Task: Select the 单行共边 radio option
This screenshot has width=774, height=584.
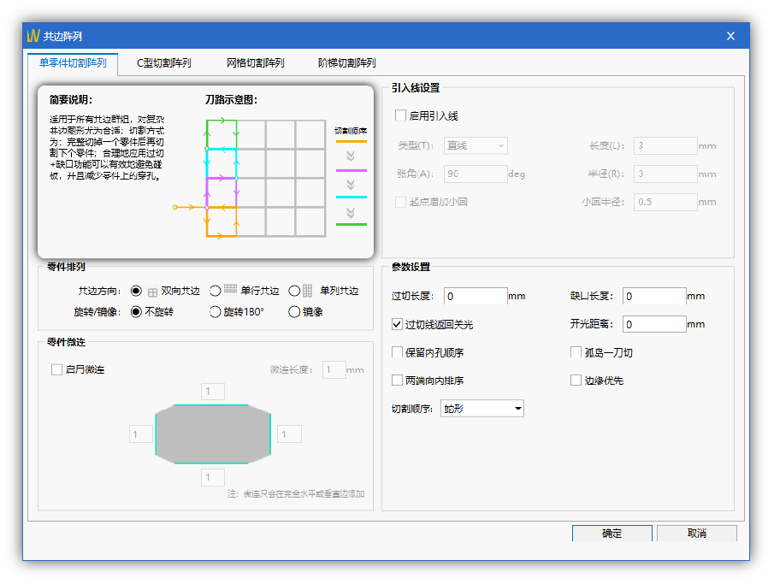Action: (216, 291)
